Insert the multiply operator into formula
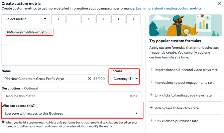This screenshot has width=224, height=133. [x=89, y=19]
